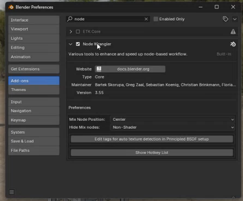Click the Blender logo in title bar
Viewport: 243px width, 201px height.
(11, 7)
